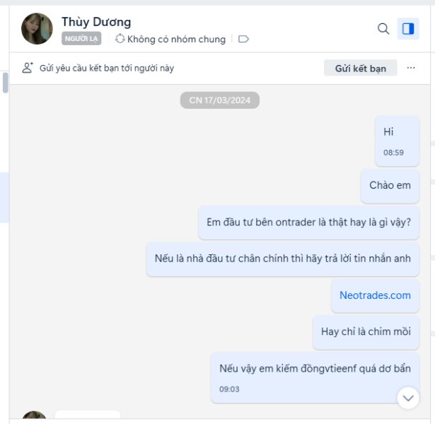The width and height of the screenshot is (435, 424).
Task: Toggle the conversation info side panel
Action: [408, 28]
